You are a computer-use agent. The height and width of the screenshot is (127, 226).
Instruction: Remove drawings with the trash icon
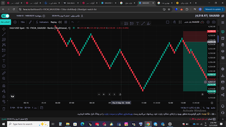pos(4,109)
